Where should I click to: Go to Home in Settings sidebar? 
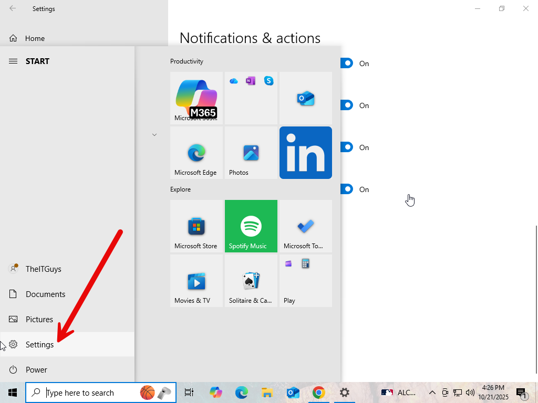pyautogui.click(x=35, y=38)
